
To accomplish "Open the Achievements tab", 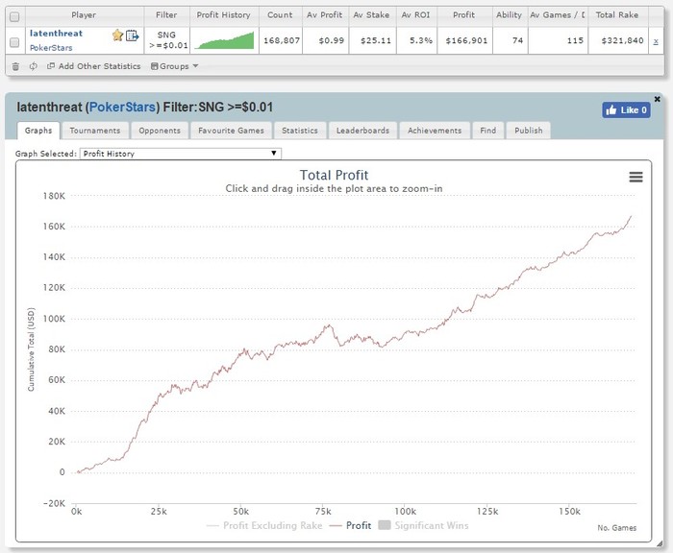I will (x=435, y=131).
